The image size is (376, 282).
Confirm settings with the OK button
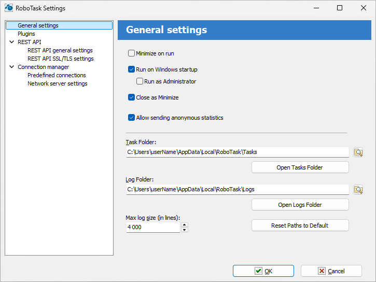(x=263, y=271)
